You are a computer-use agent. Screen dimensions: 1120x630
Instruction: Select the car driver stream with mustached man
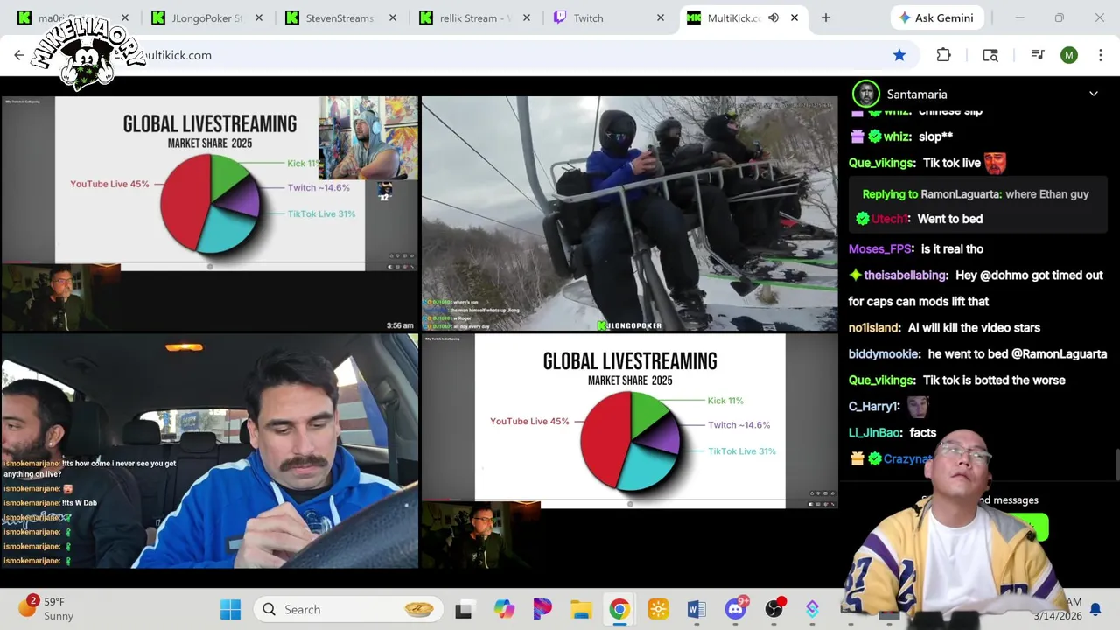(x=210, y=451)
